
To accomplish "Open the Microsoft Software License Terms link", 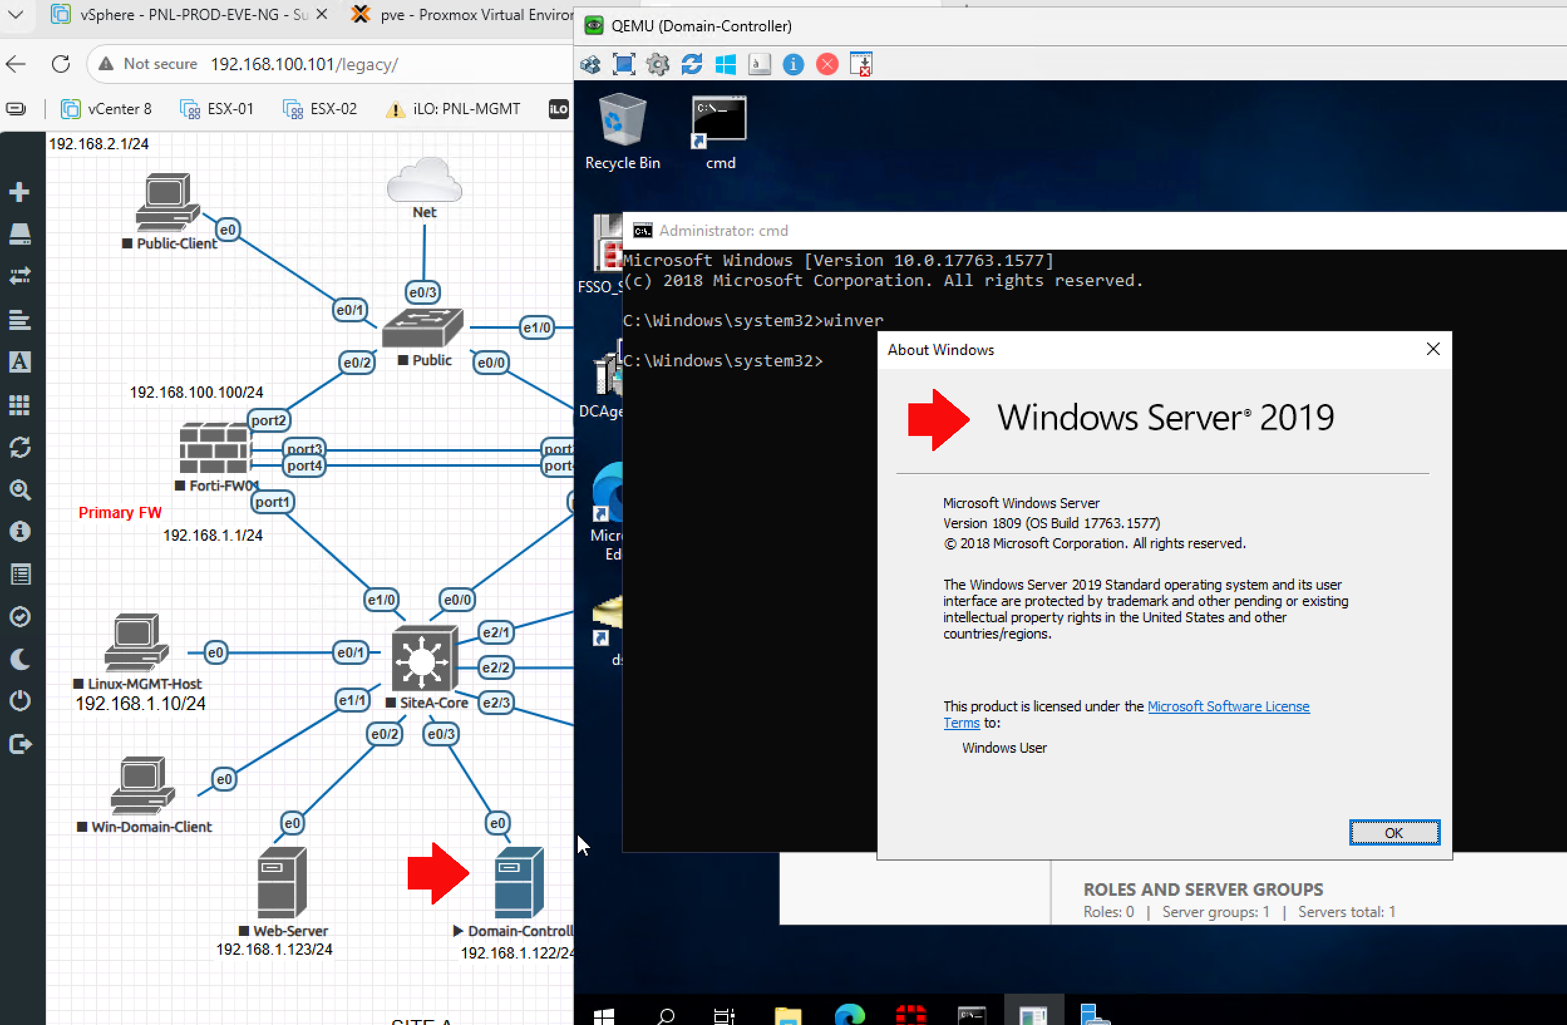I will 1228,706.
